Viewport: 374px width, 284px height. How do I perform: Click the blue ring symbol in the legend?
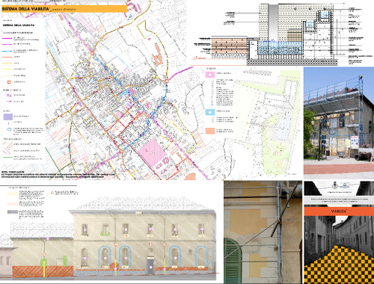click(9, 129)
